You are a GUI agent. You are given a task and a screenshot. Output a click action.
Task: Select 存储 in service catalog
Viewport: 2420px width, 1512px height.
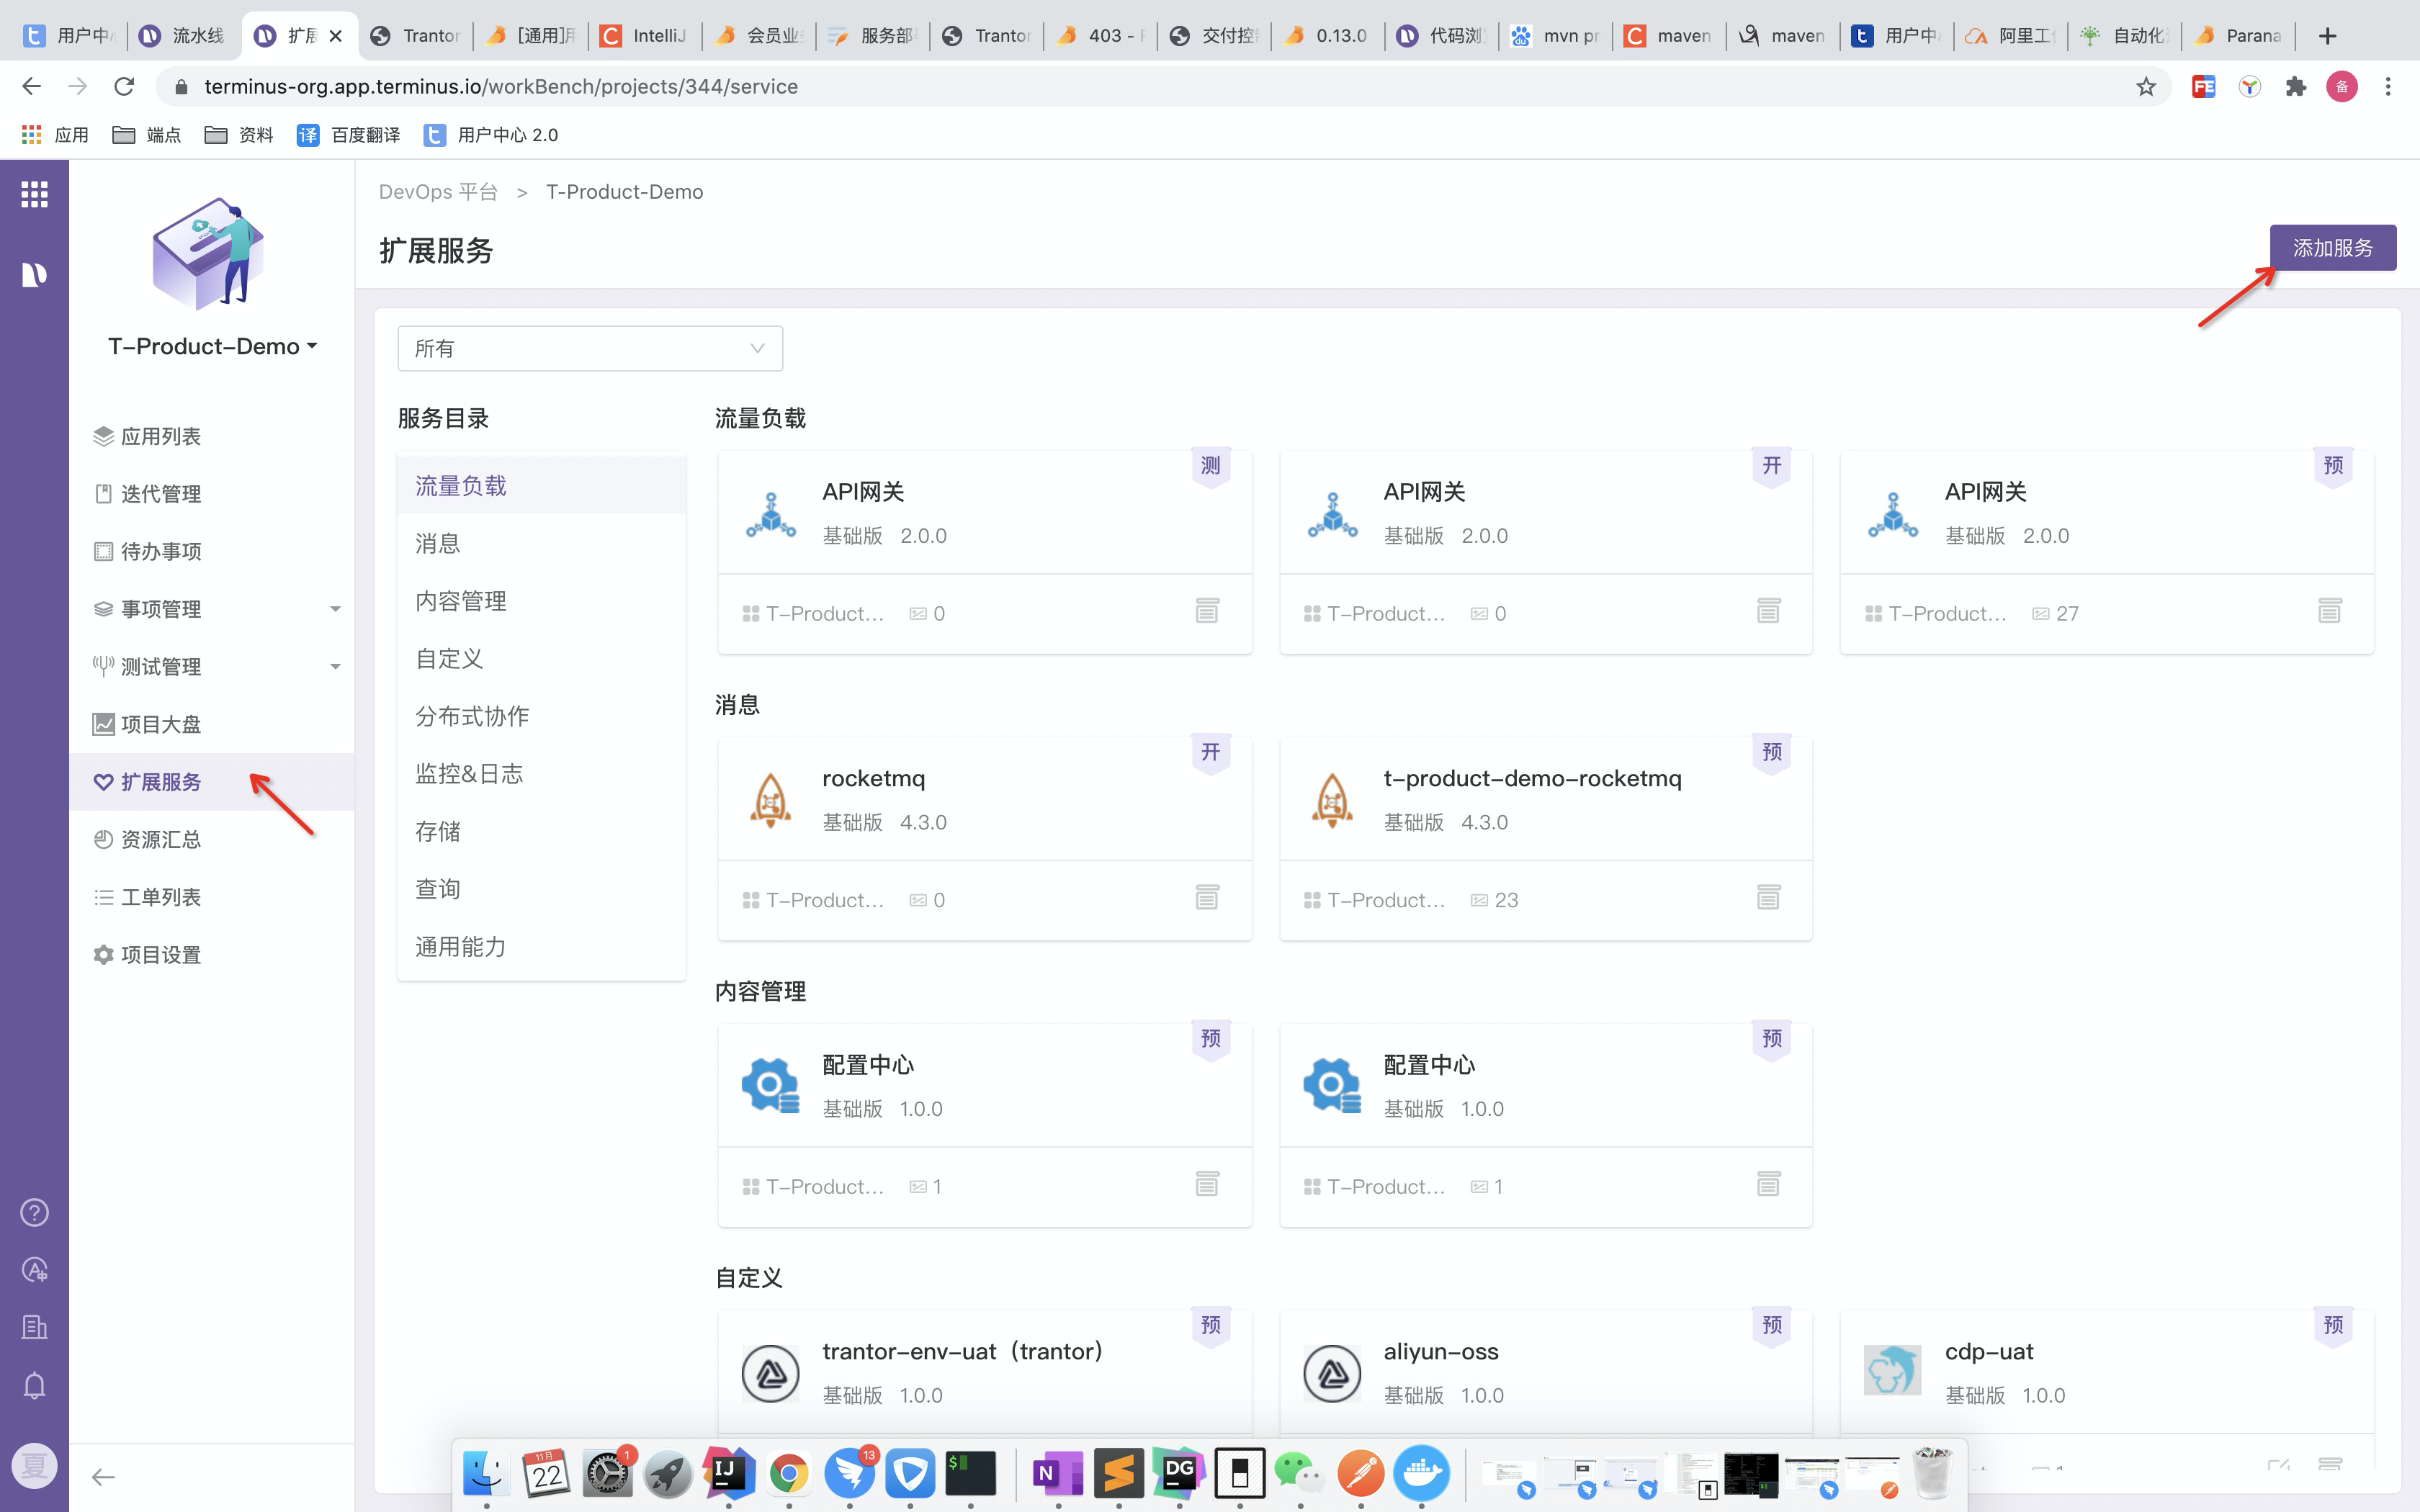pyautogui.click(x=541, y=831)
